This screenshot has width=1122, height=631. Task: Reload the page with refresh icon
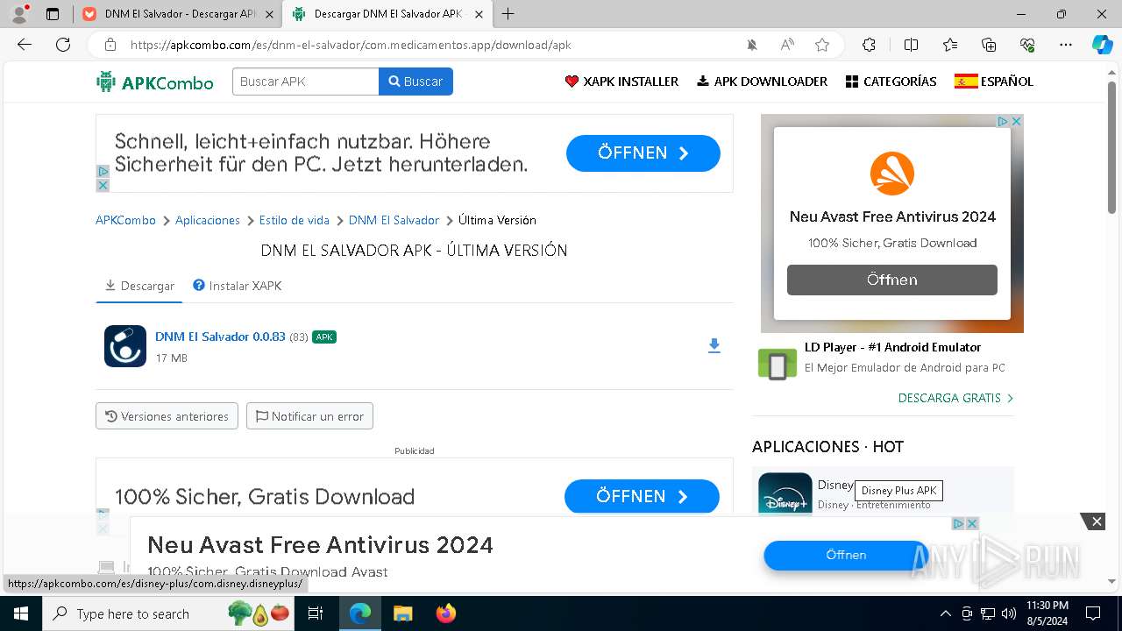(x=63, y=45)
